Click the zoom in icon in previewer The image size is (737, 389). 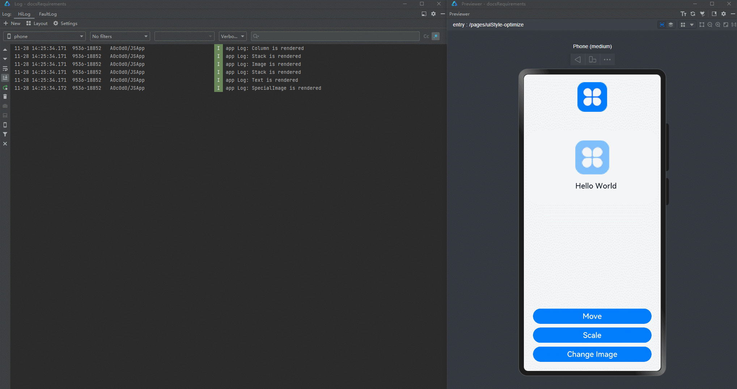pos(718,25)
